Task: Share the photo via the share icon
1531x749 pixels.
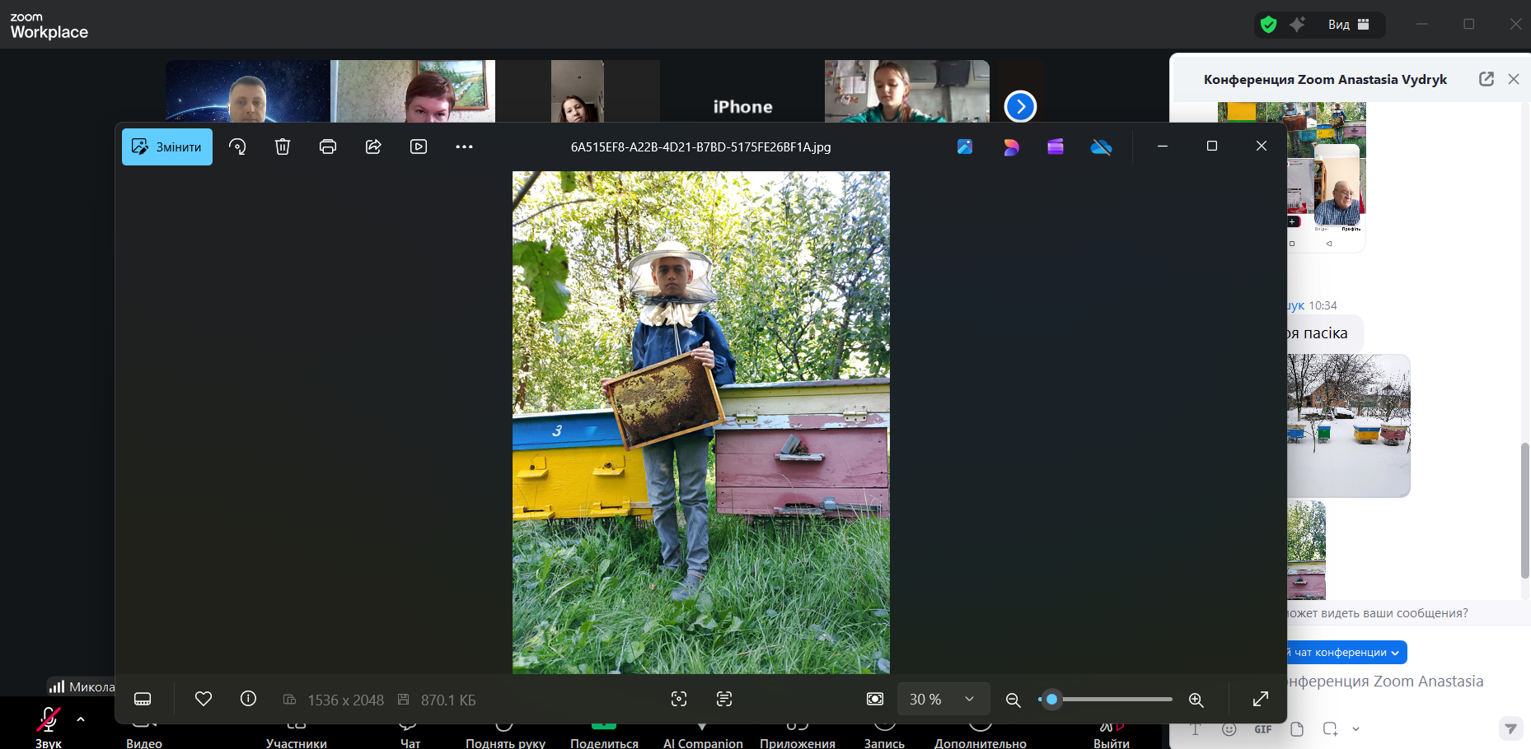Action: 373,147
